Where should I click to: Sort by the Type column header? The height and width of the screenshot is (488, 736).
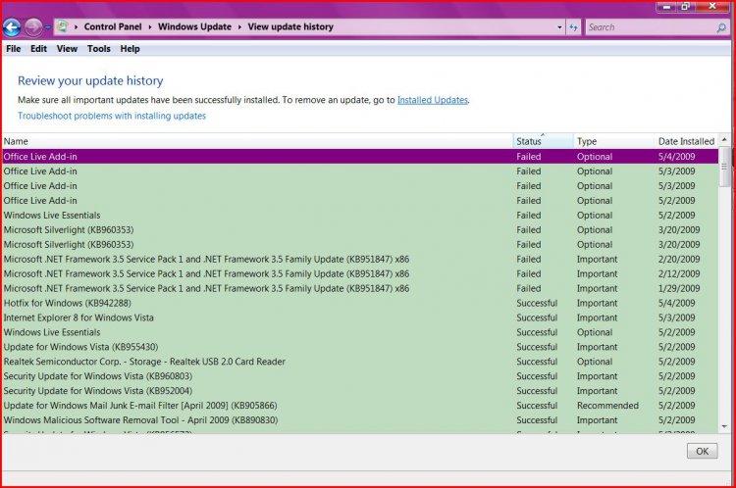point(613,141)
